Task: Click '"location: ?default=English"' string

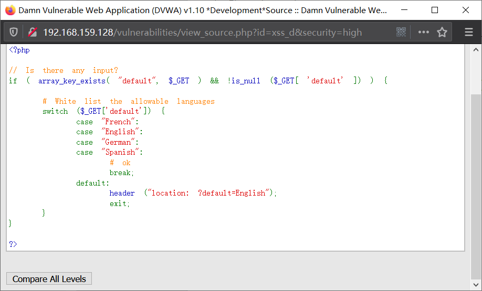Action: click(209, 193)
